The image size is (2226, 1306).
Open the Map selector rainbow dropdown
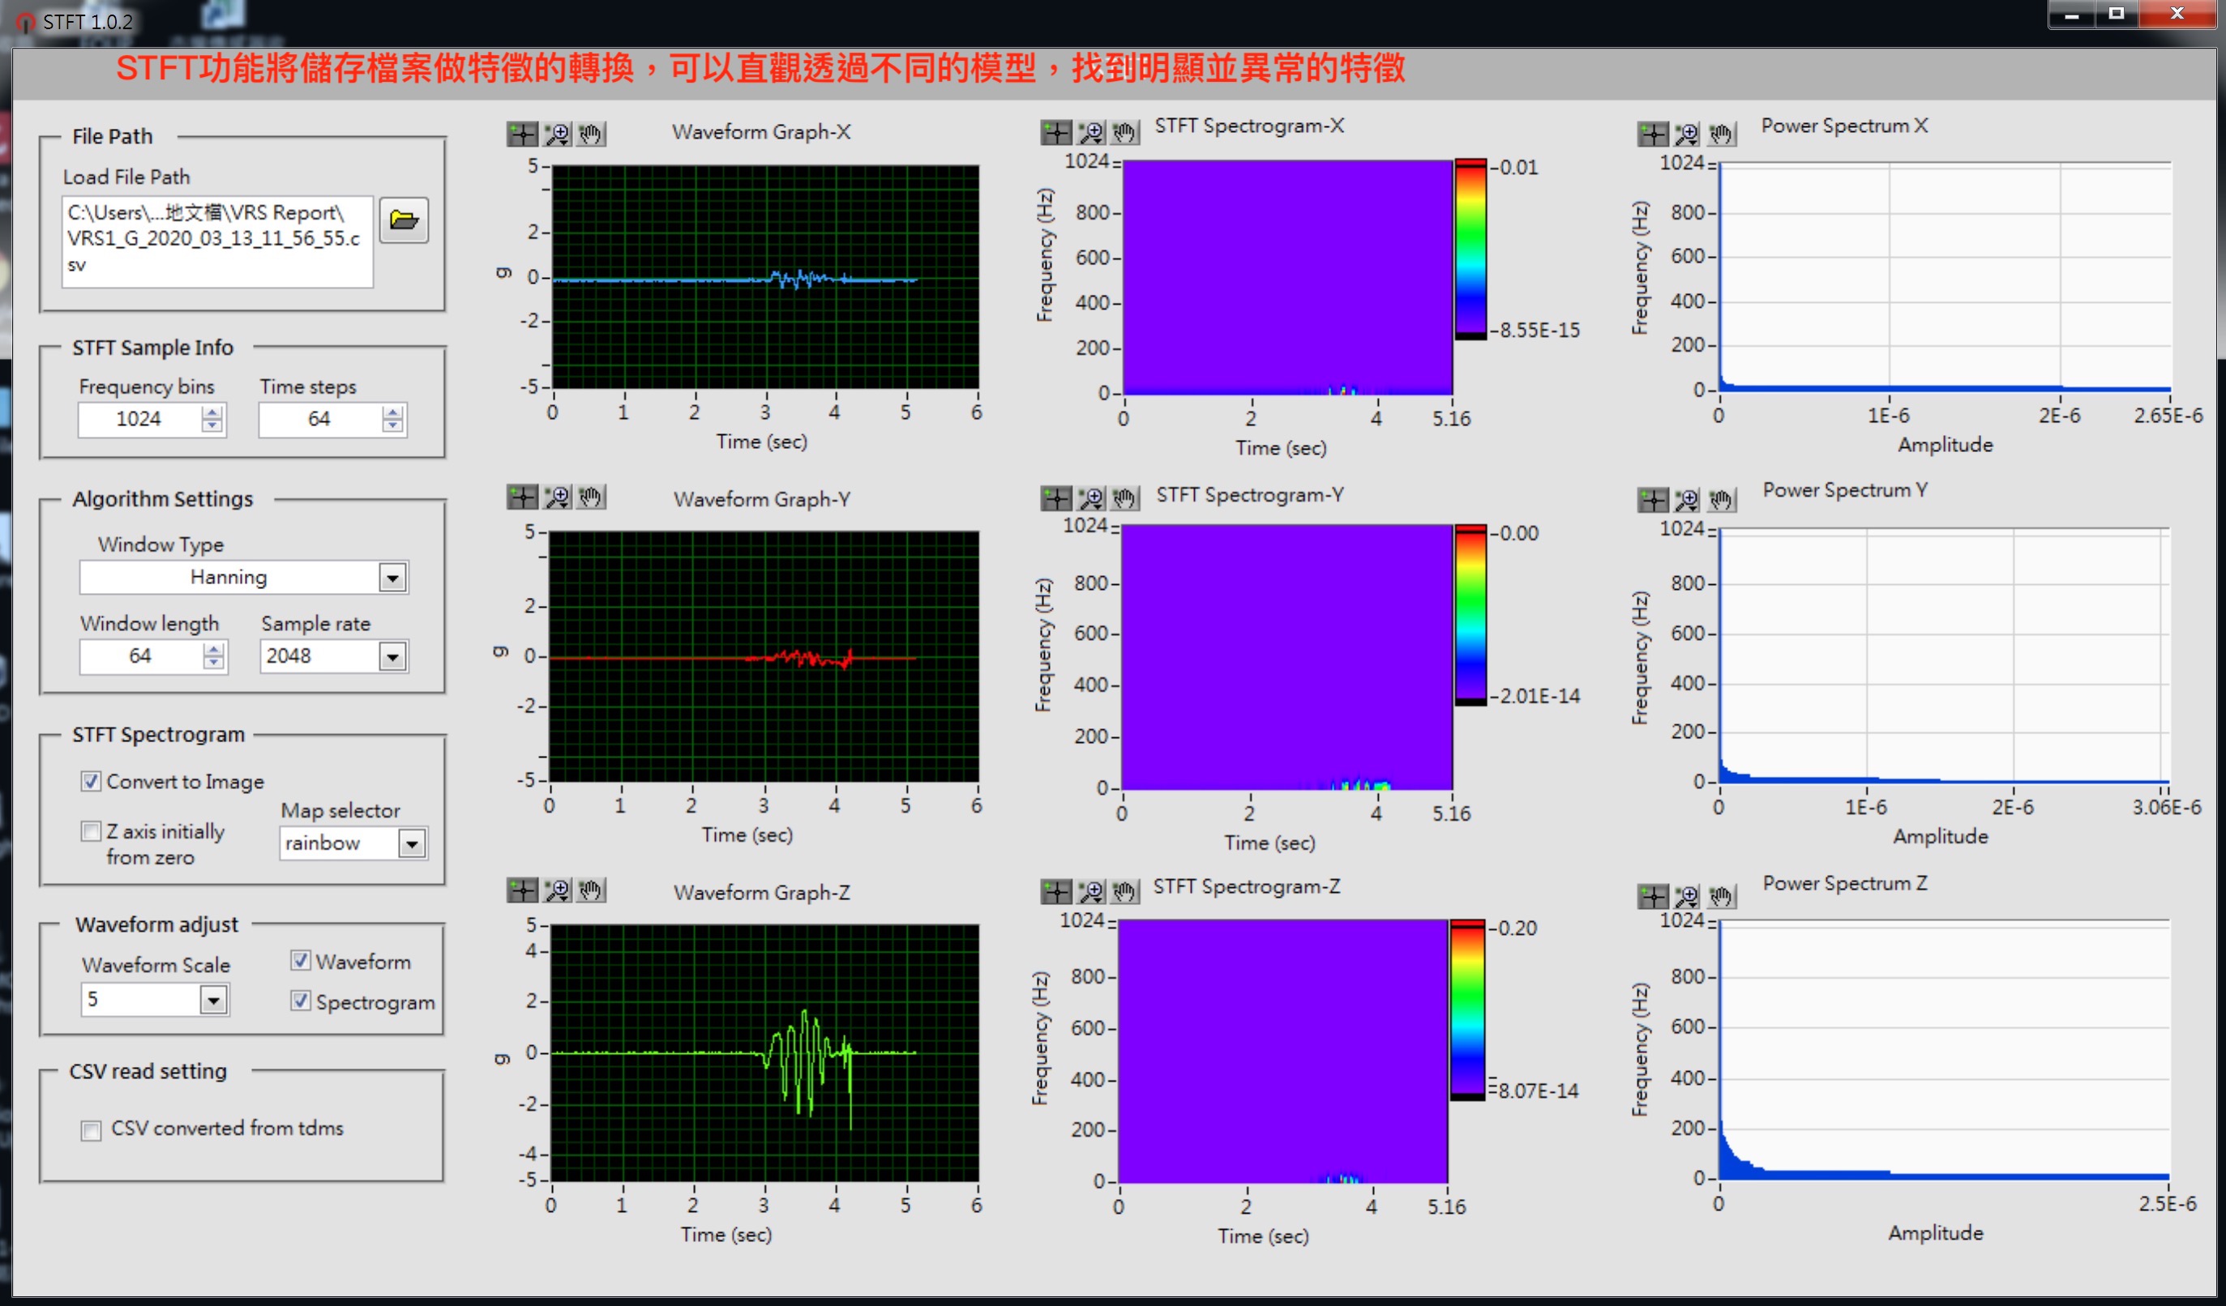tap(412, 844)
